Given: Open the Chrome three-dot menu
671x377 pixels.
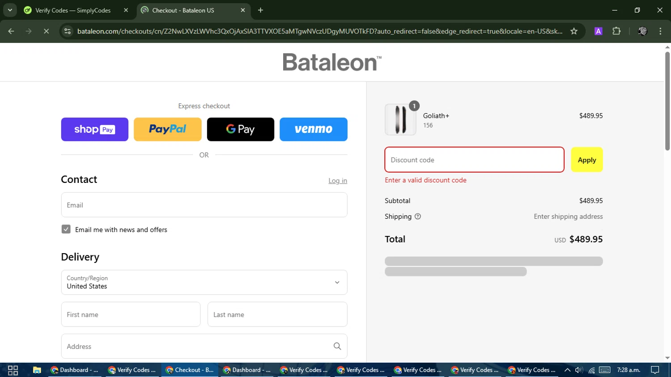Looking at the screenshot, I should click(660, 31).
